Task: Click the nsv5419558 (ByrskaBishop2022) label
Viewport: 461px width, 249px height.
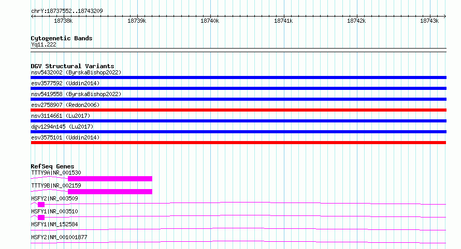Action: coord(76,94)
